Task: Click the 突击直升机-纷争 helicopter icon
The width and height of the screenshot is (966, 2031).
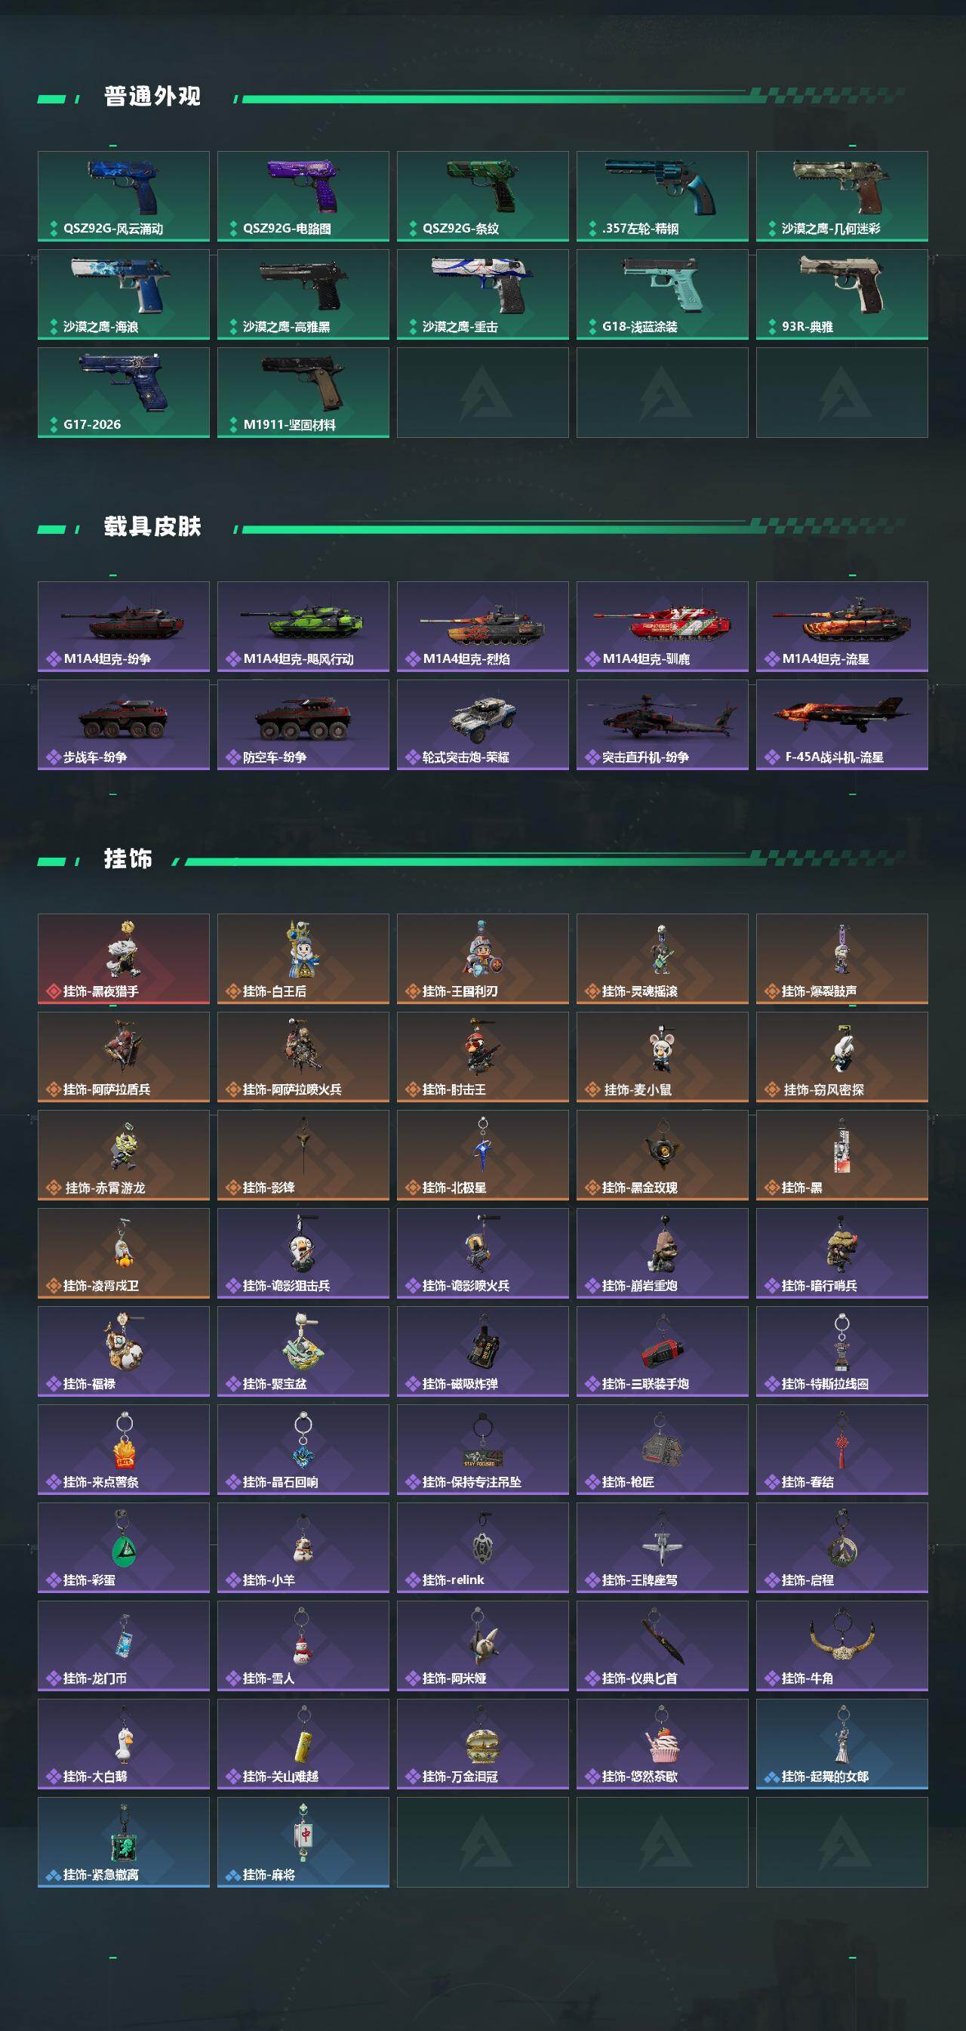Action: (x=663, y=725)
